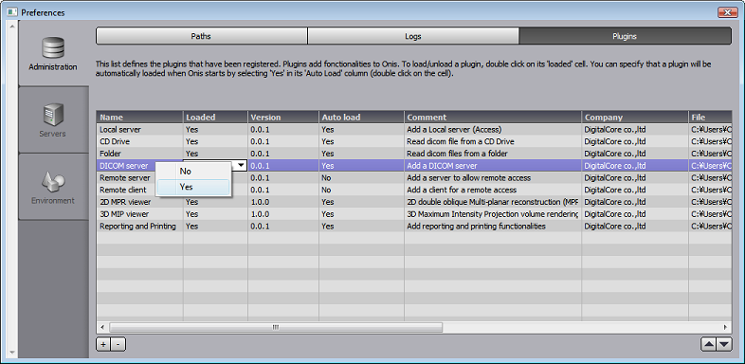Click the 'Add a Local server (Access)' comment

tap(454, 129)
